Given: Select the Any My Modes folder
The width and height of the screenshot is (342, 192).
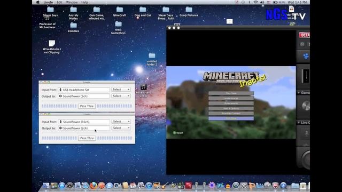Looking at the screenshot, I should [x=74, y=13].
